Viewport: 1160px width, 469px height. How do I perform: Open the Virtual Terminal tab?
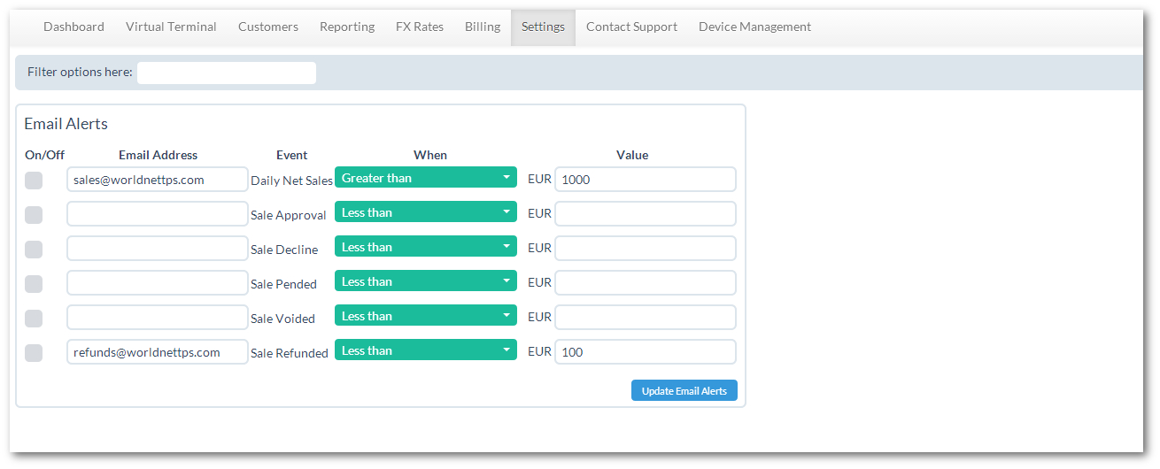click(171, 27)
